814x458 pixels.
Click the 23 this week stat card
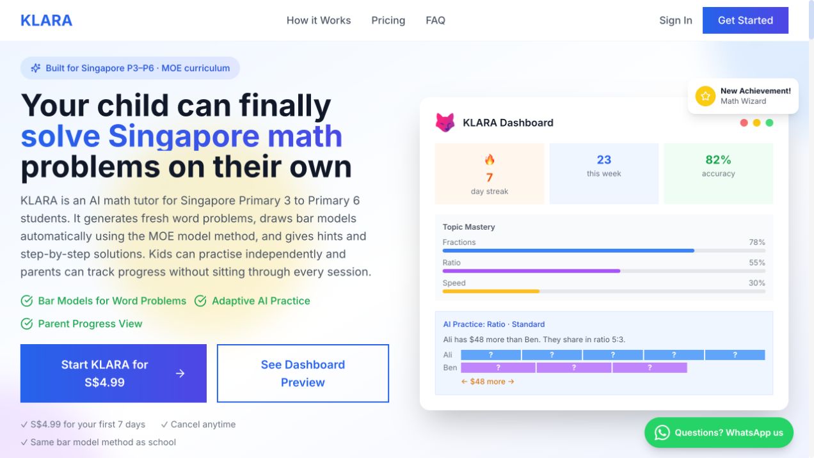604,173
